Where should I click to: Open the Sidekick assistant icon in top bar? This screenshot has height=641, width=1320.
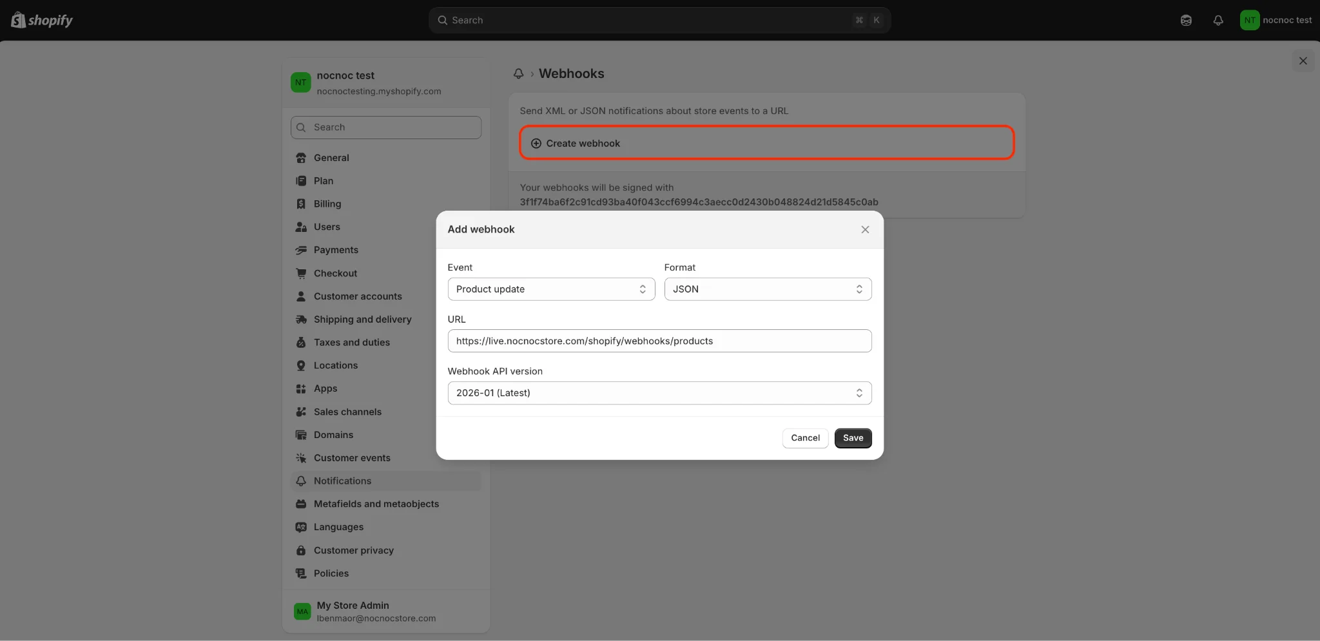point(1186,20)
